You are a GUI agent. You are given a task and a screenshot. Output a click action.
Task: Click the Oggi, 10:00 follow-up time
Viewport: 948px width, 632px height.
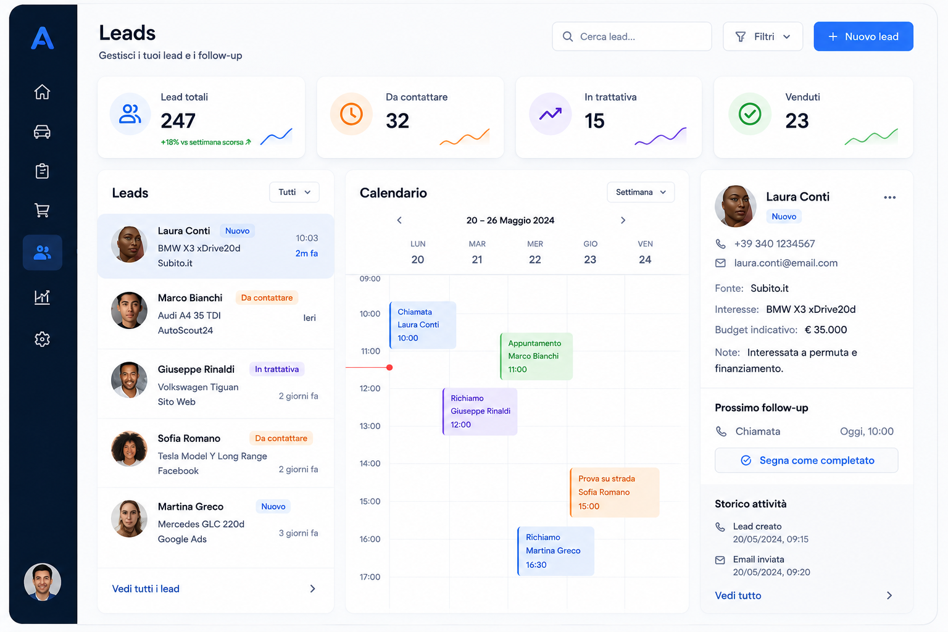click(x=867, y=431)
